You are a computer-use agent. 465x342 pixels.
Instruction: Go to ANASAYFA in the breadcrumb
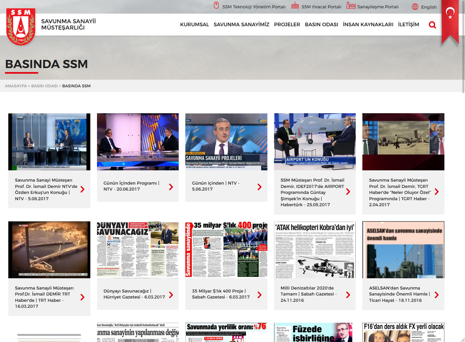click(x=16, y=86)
